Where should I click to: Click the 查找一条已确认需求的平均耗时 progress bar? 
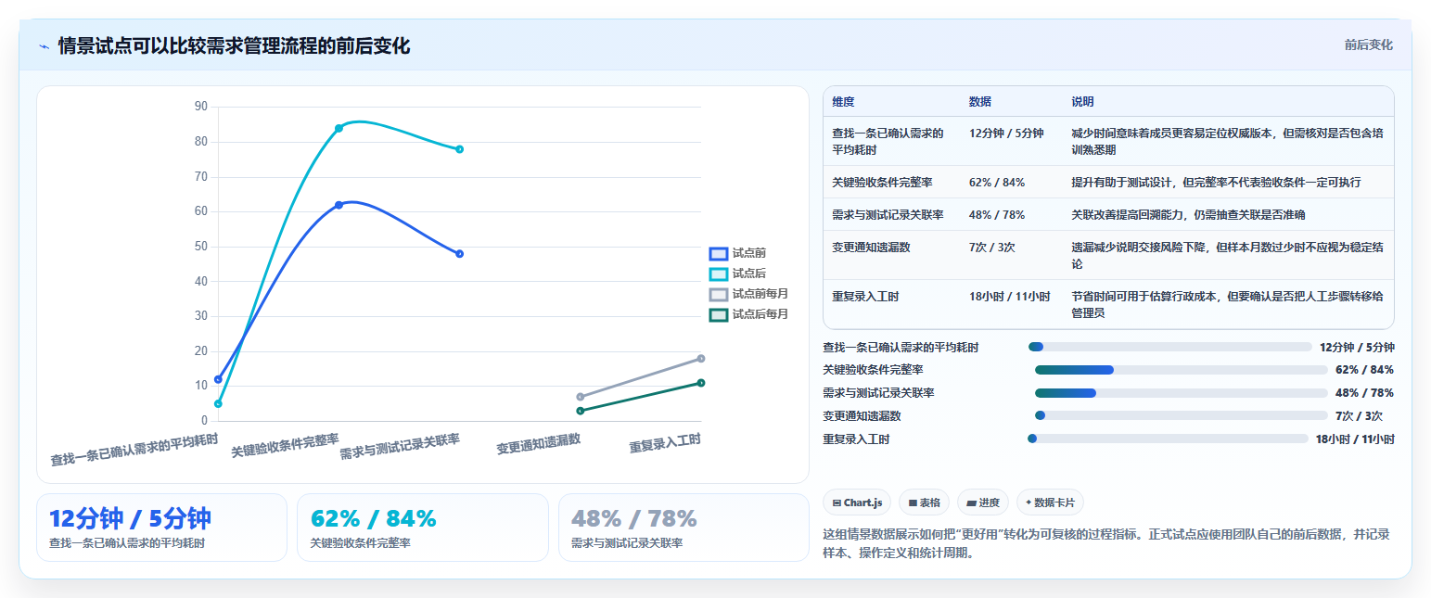pos(1169,347)
